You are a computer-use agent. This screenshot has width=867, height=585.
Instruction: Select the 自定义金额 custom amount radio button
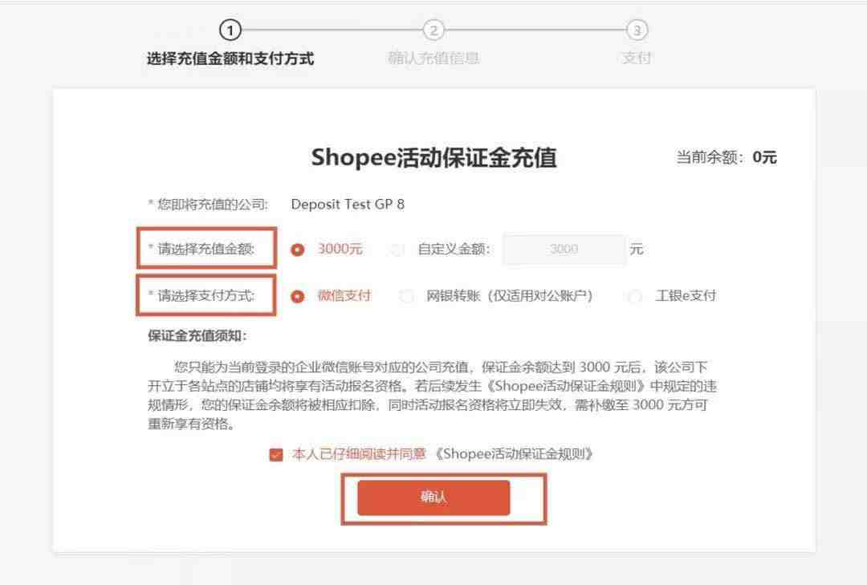coord(397,250)
